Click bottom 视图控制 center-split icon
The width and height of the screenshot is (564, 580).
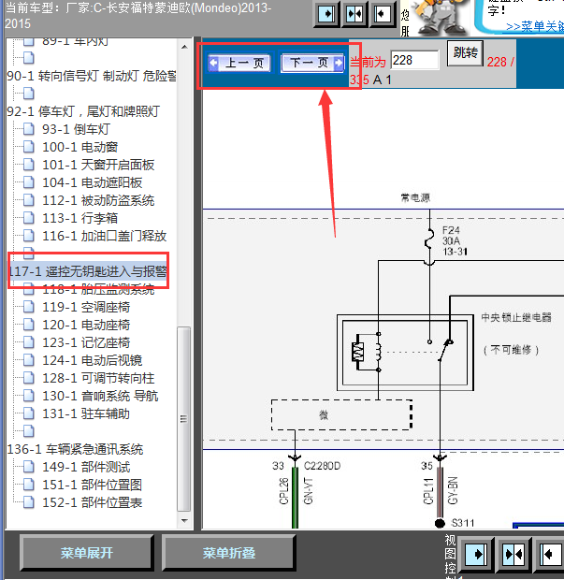coord(513,554)
